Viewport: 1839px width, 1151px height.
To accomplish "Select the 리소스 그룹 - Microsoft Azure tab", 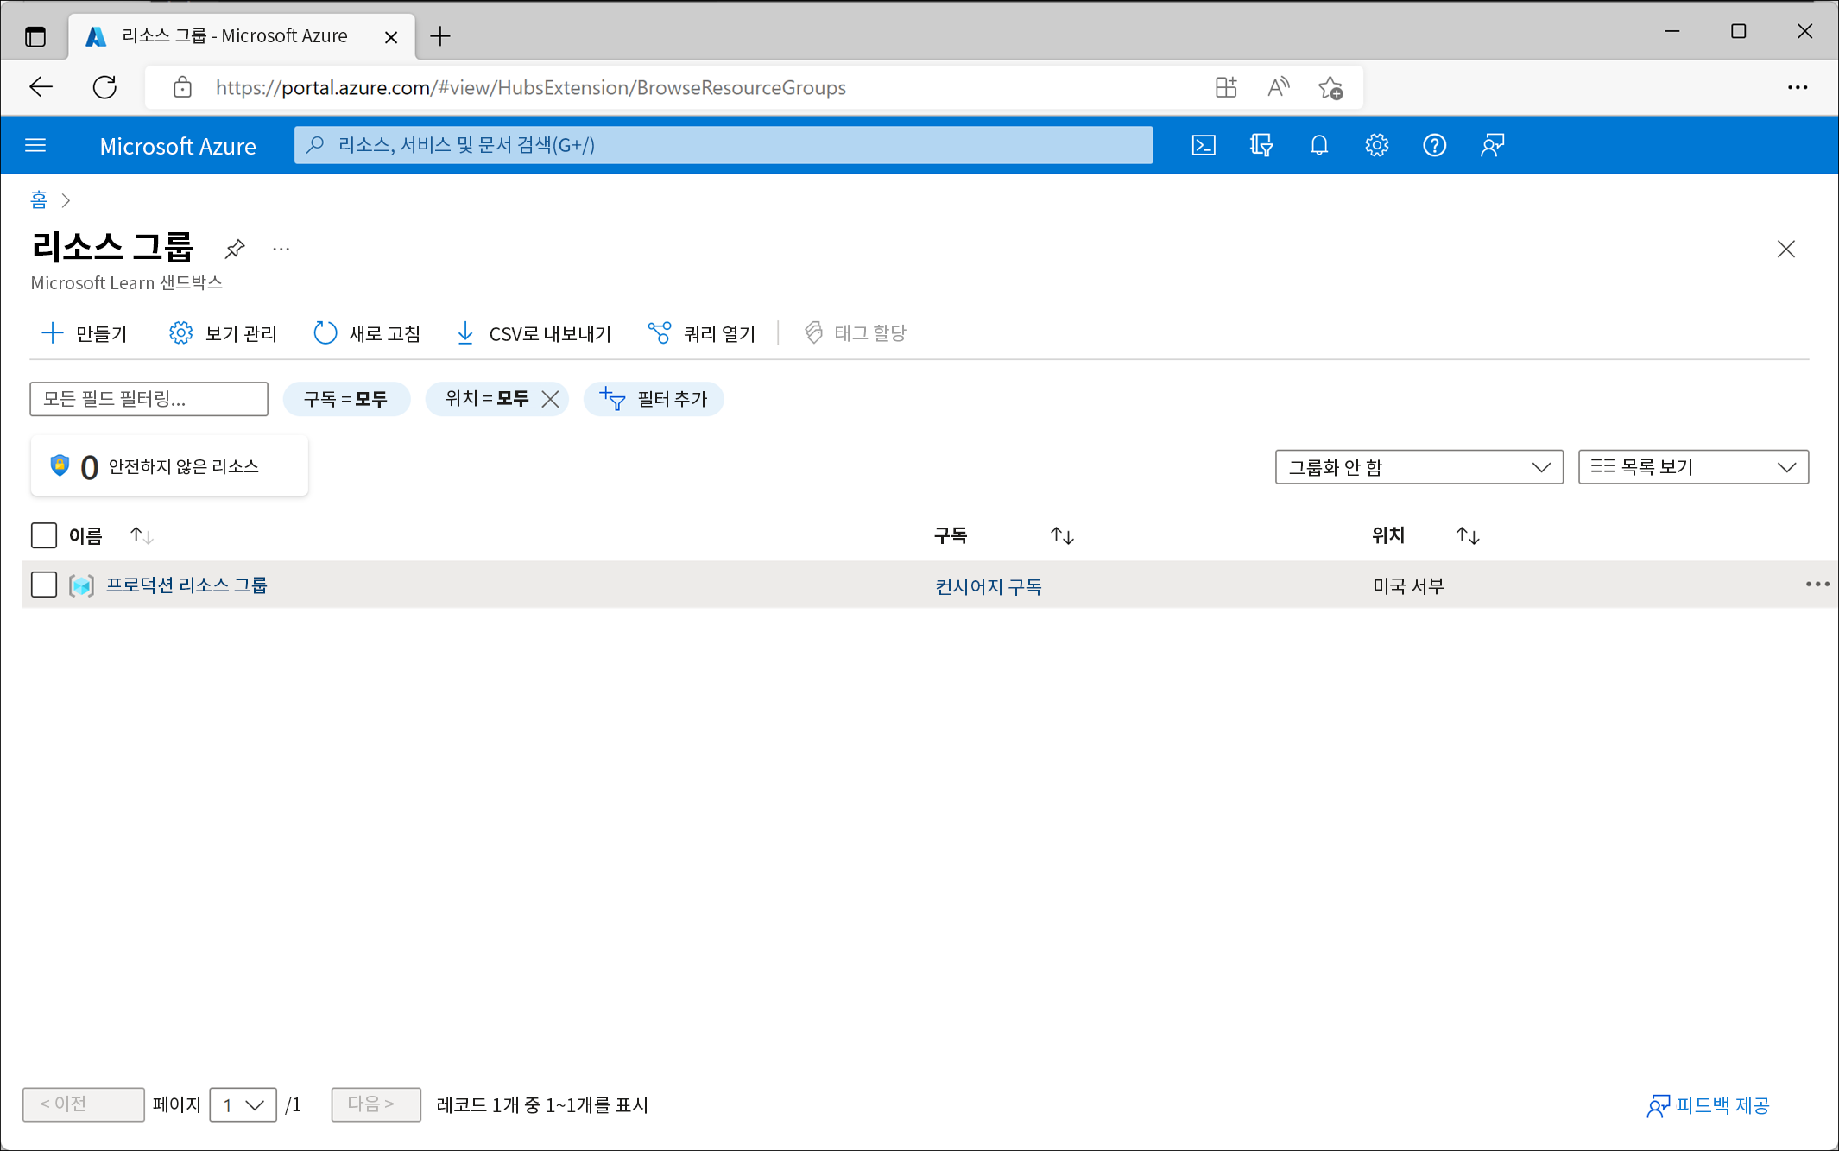I will (242, 36).
